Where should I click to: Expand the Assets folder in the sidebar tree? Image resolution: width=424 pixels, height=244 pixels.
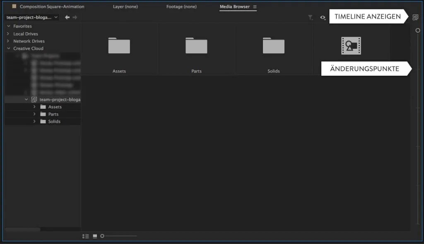(35, 107)
